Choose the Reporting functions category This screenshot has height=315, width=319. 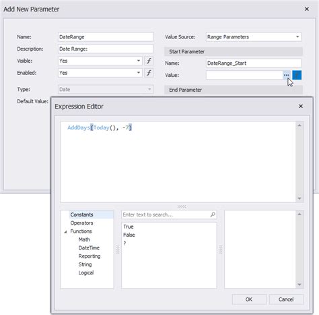tap(90, 256)
